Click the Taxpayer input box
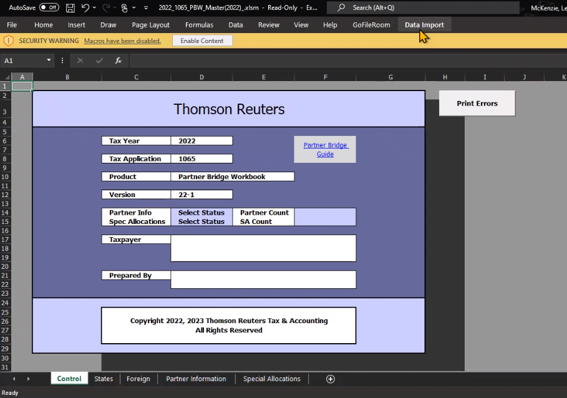The width and height of the screenshot is (567, 398). 263,248
